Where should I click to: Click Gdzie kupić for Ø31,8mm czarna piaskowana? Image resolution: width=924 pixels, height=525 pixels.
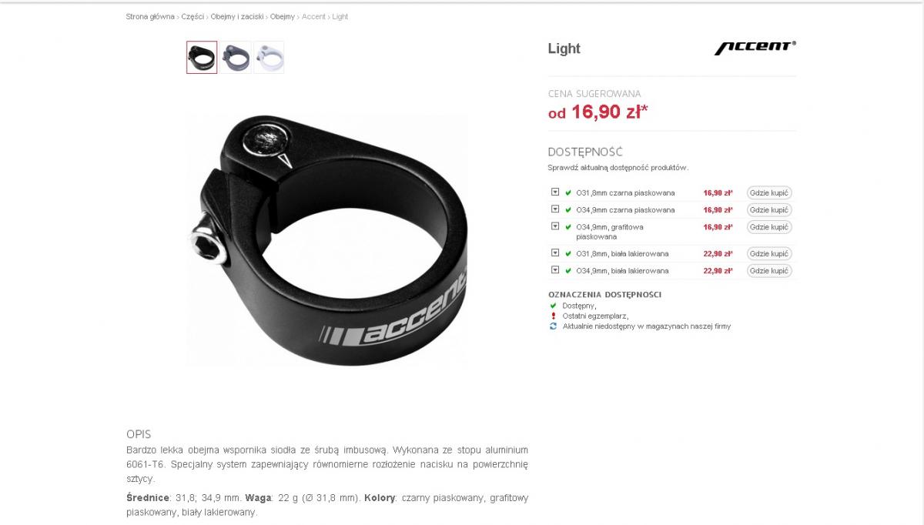(x=769, y=193)
